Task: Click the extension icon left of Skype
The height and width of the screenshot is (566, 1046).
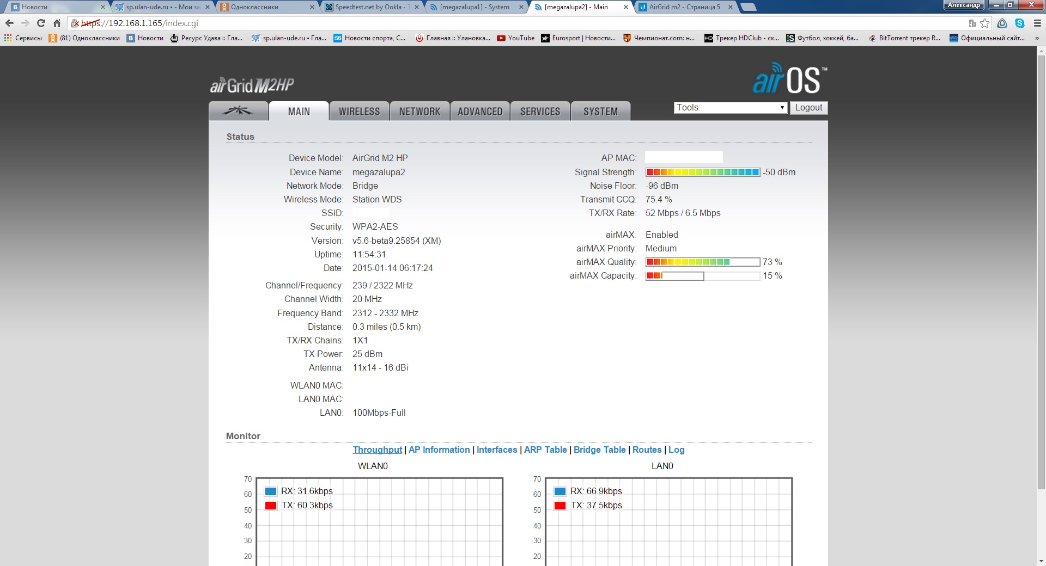Action: tap(1002, 23)
